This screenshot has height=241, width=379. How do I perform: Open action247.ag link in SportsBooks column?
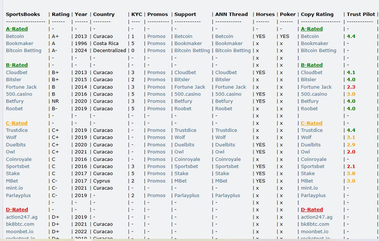pos(21,217)
